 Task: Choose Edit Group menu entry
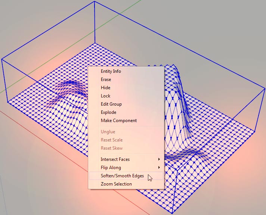pyautogui.click(x=126, y=104)
